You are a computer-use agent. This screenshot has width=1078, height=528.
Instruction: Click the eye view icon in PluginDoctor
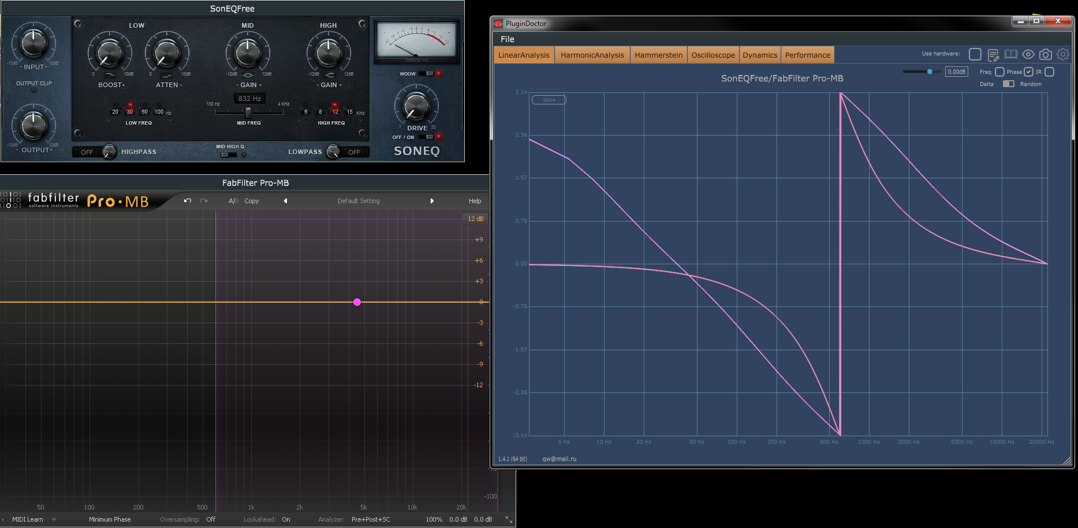coord(1028,54)
